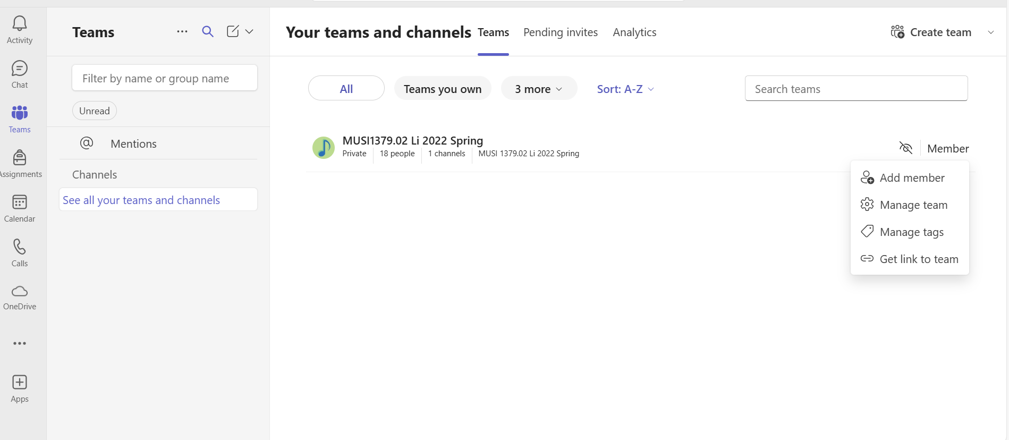Open the Calendar app
Viewport: 1009px width, 440px height.
coord(20,208)
